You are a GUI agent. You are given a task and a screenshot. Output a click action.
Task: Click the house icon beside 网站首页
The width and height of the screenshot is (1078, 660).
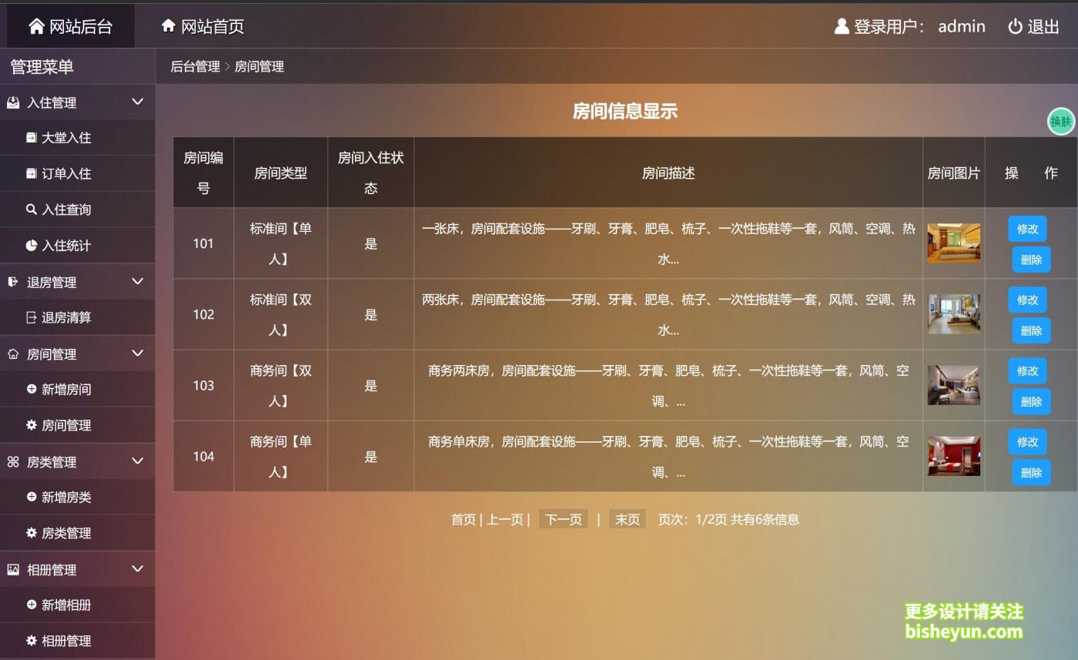169,25
